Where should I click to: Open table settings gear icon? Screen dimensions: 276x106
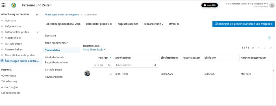269,38
